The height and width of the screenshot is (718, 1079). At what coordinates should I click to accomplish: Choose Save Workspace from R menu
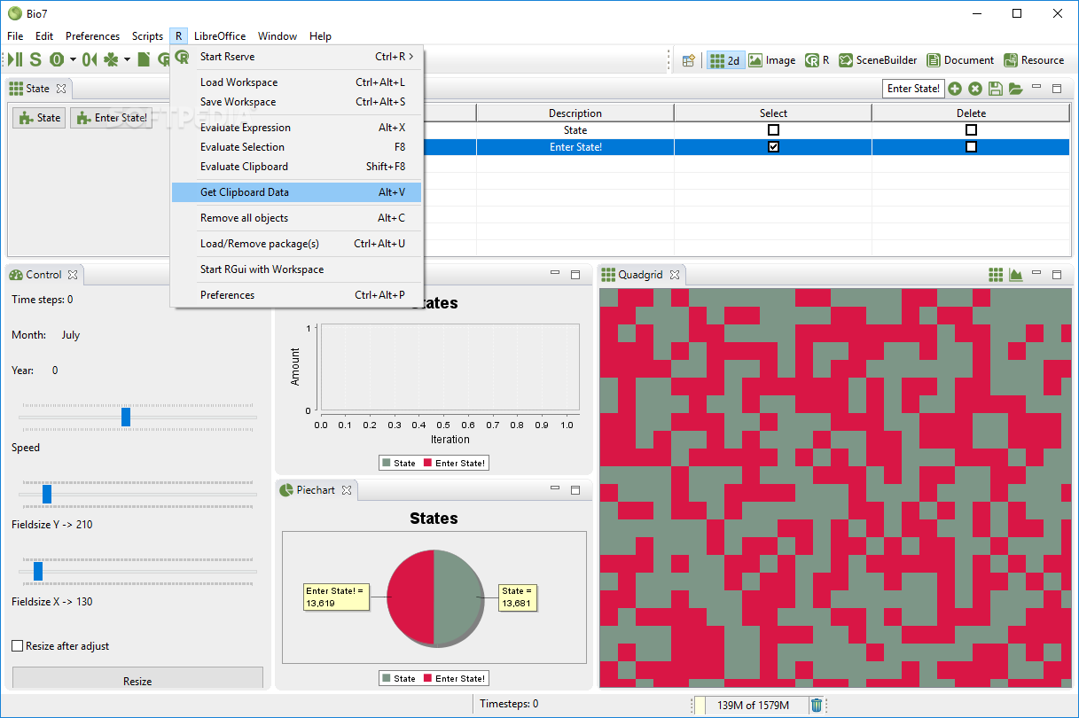(297, 102)
